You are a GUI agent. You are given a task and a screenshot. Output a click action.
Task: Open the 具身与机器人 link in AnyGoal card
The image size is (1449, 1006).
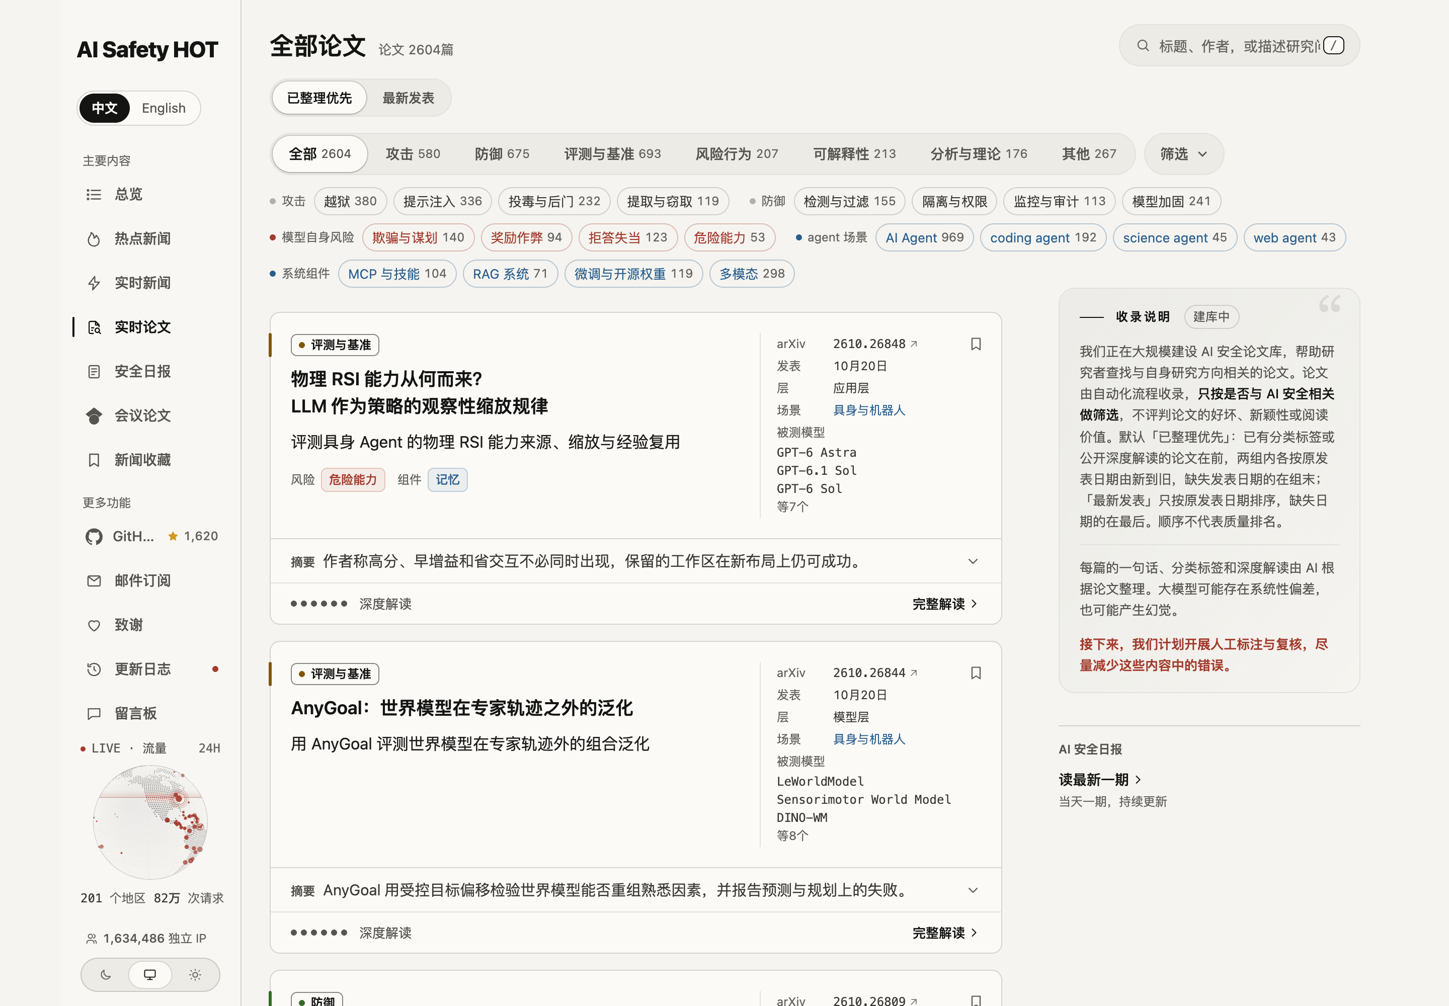[869, 739]
